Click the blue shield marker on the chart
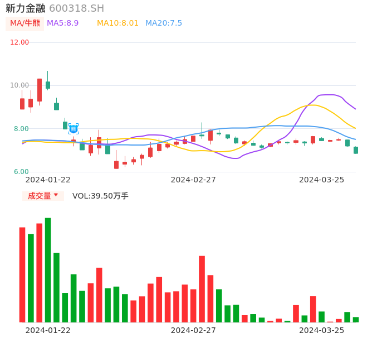This screenshot has width=382, height=338. pos(74,129)
